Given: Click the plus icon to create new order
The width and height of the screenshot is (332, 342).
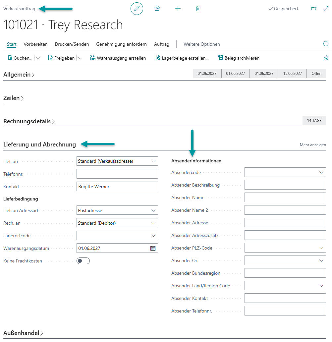Looking at the screenshot, I should [178, 9].
